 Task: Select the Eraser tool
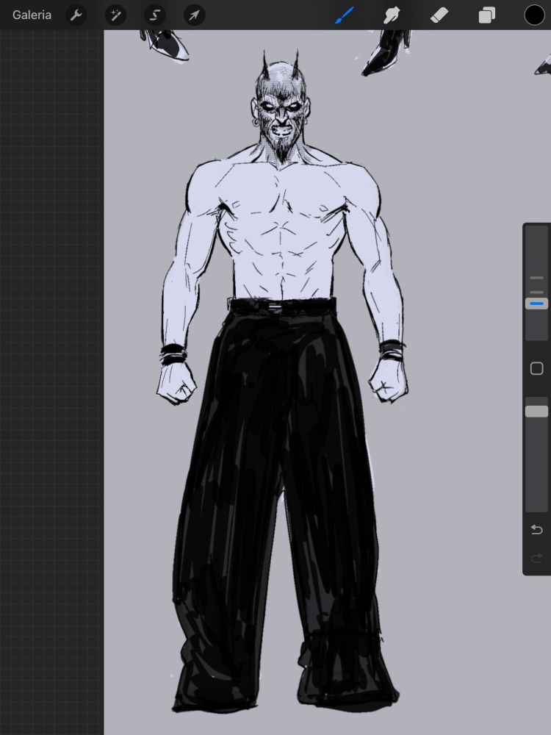439,15
